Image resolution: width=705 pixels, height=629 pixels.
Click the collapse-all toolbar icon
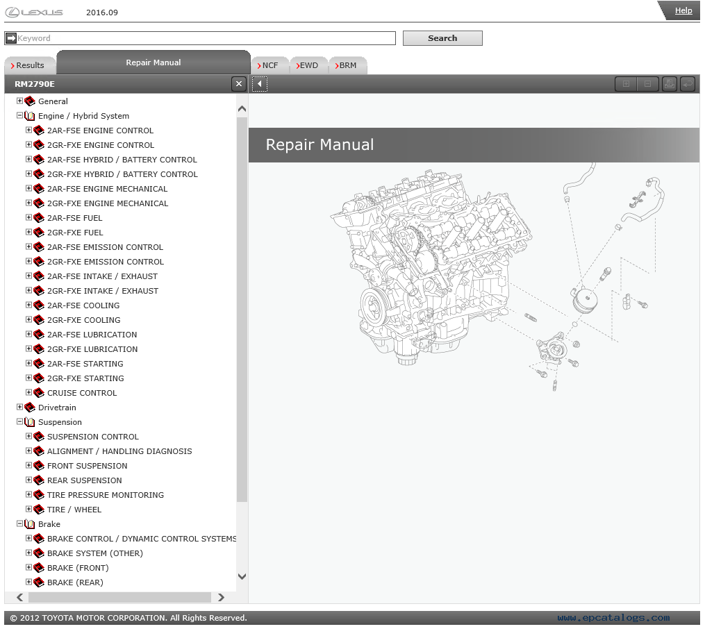tap(647, 84)
